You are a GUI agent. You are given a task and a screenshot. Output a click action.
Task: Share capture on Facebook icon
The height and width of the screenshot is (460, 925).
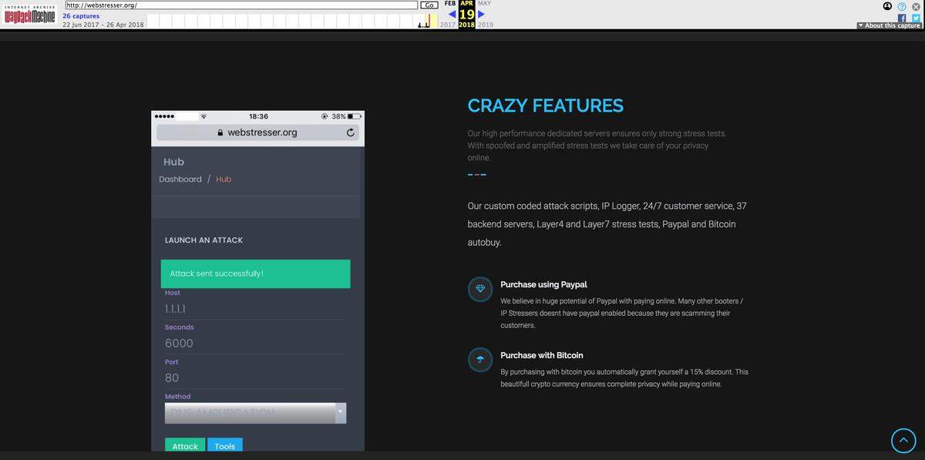click(903, 18)
